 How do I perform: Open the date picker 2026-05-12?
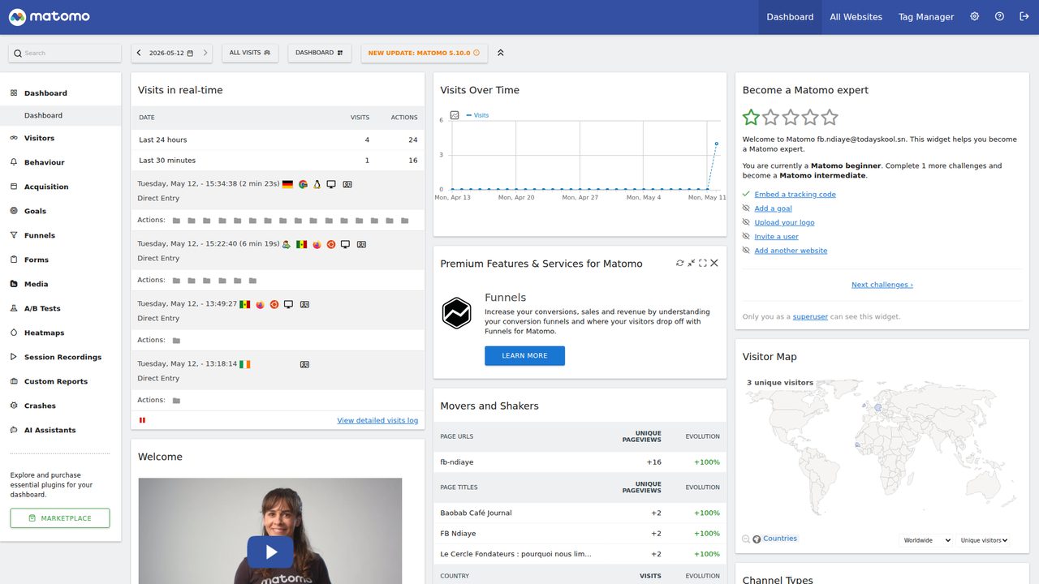171,53
